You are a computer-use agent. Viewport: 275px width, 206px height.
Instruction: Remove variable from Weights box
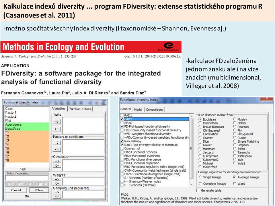pos(57,184)
